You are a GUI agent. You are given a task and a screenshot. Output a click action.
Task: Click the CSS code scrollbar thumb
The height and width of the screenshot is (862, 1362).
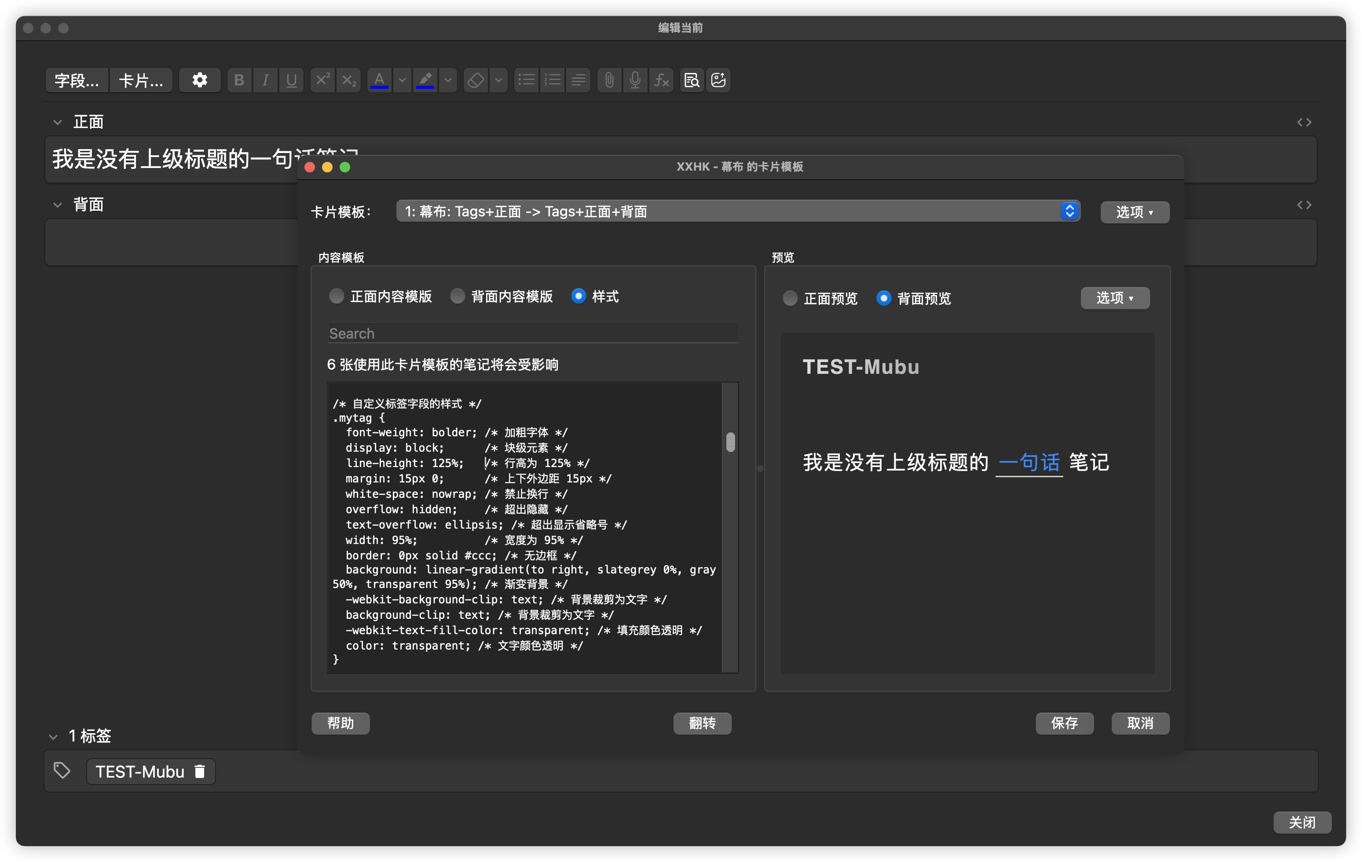pos(731,442)
